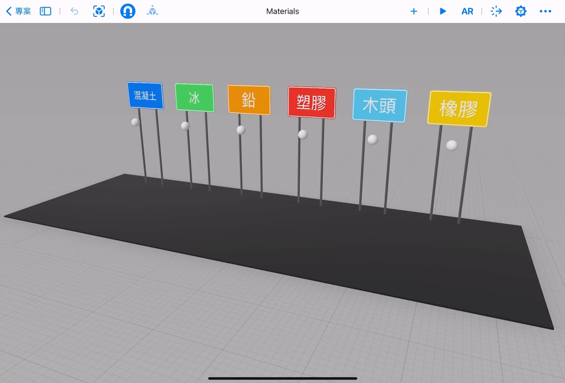565x383 pixels.
Task: Frame the selected object in view
Action: pyautogui.click(x=99, y=11)
